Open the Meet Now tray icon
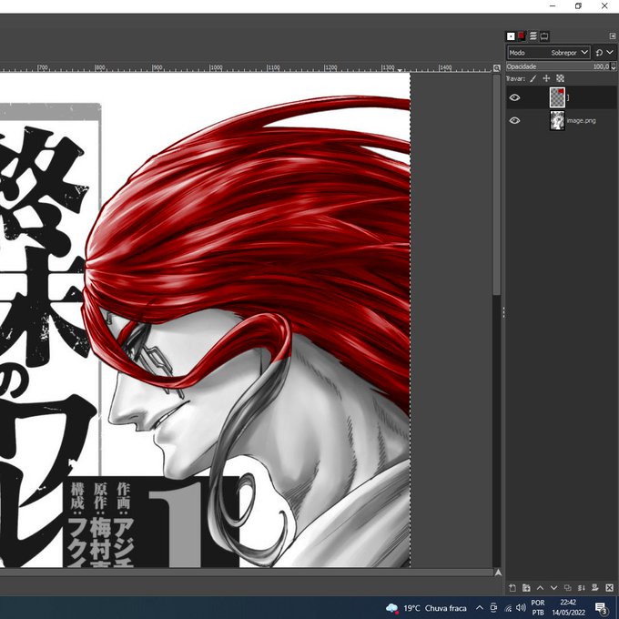 point(493,607)
